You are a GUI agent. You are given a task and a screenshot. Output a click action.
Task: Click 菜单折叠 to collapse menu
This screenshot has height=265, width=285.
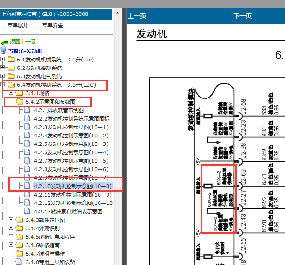[x=53, y=25]
